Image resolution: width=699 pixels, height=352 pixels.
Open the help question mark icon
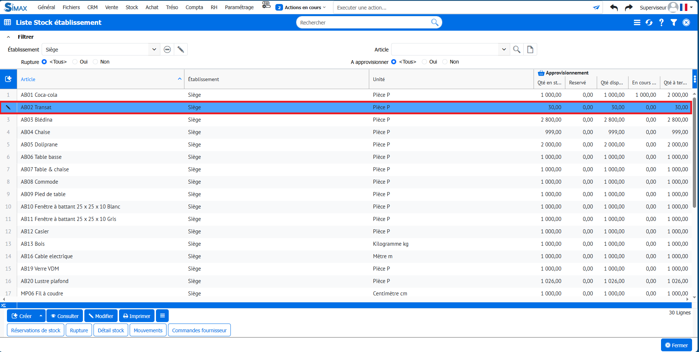click(661, 23)
